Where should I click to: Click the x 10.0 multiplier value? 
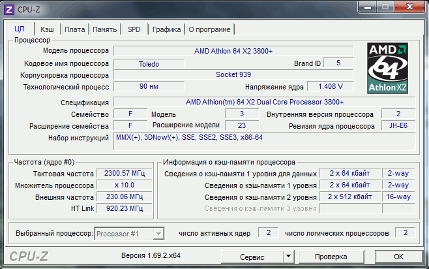tap(125, 185)
